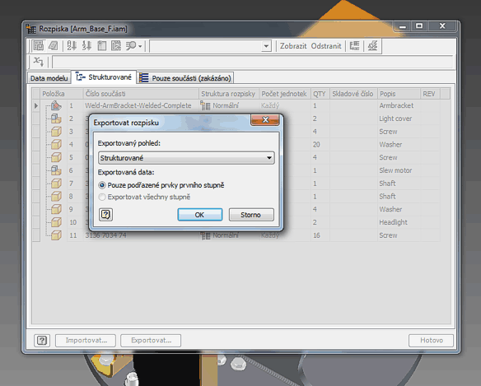Click the column chooser icon after Odstranit
Viewport: 481px width, 386px height.
coord(354,46)
